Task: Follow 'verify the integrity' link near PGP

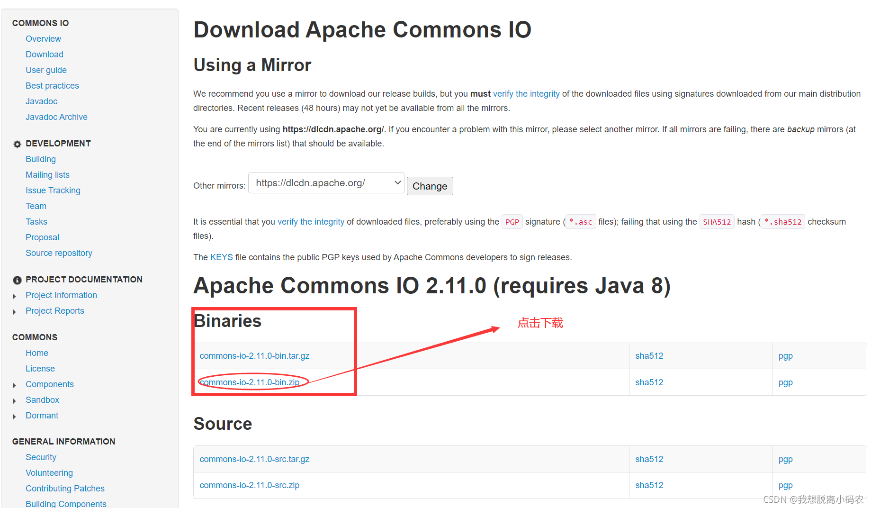Action: (x=311, y=222)
